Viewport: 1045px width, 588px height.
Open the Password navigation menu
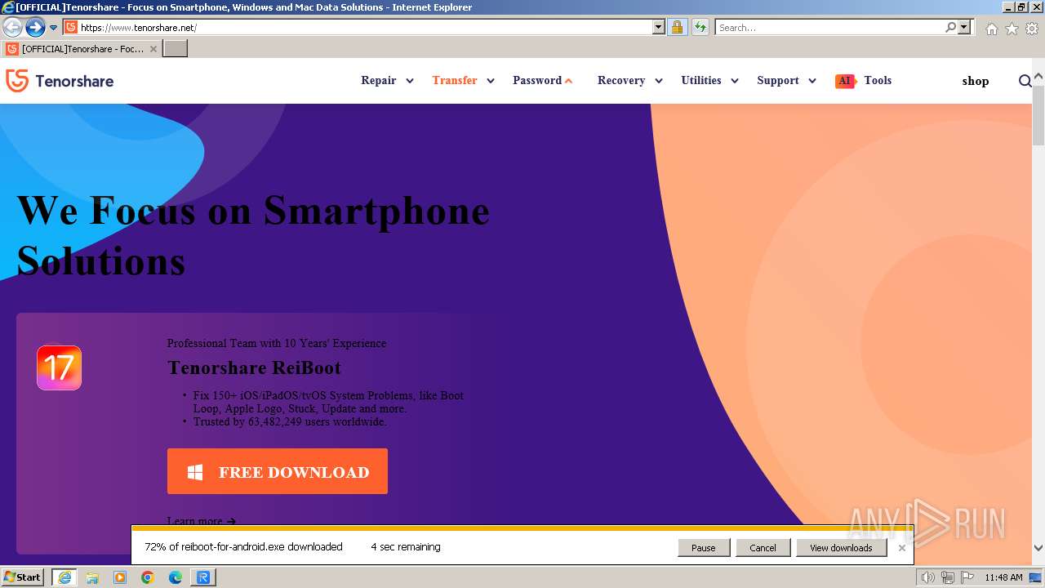[x=537, y=80]
